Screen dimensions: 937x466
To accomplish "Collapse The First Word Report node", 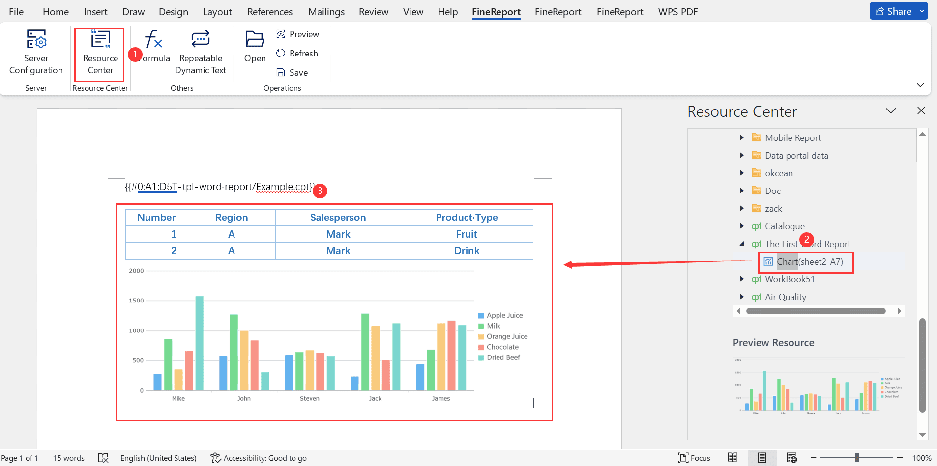I will [742, 244].
